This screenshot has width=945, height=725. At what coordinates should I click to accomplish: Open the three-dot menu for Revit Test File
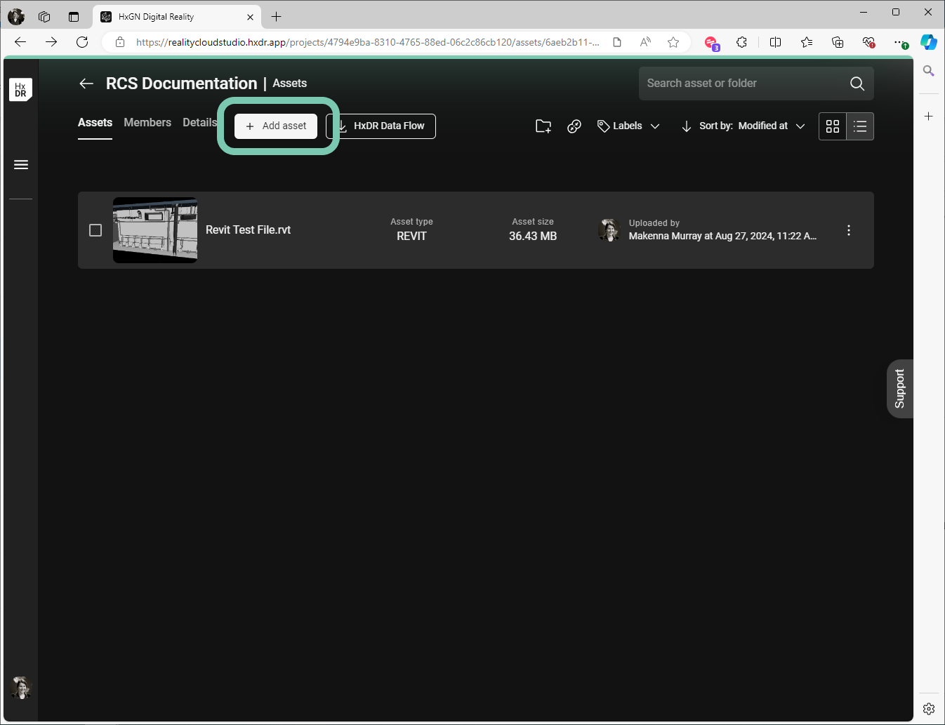848,230
